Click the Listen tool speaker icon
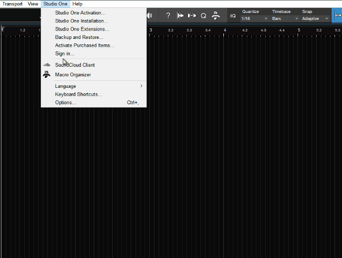342x258 pixels. click(x=150, y=15)
